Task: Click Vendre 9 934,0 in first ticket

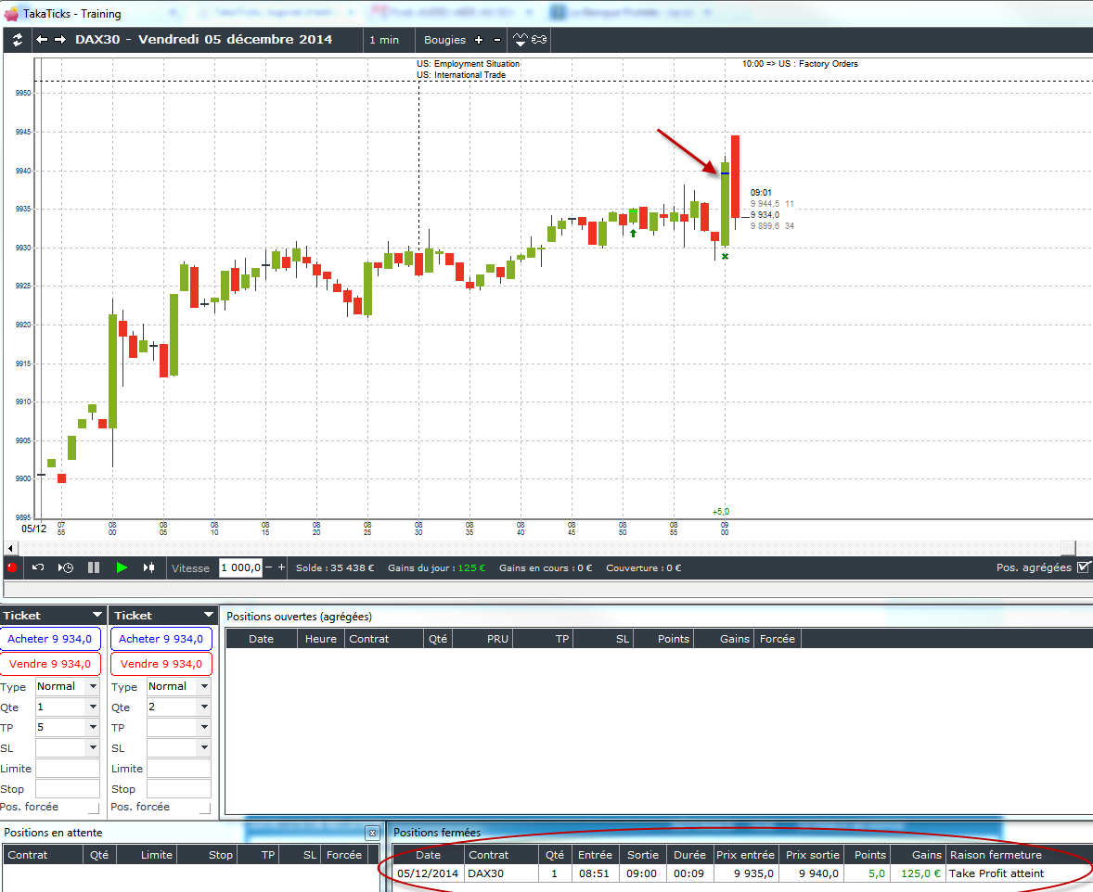Action: tap(49, 663)
